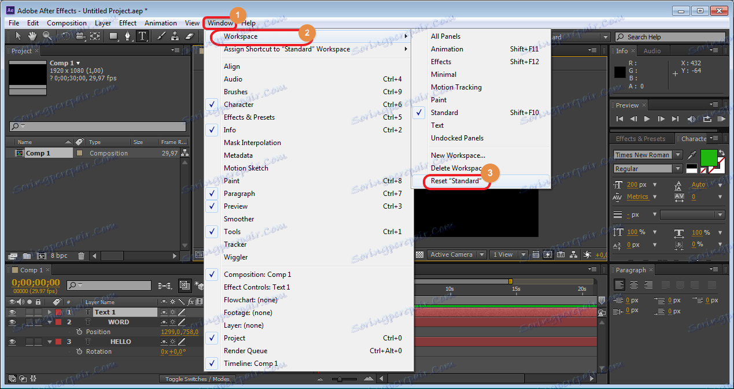Hide the Text 1 layer eye
Image resolution: width=734 pixels, height=389 pixels.
[12, 312]
